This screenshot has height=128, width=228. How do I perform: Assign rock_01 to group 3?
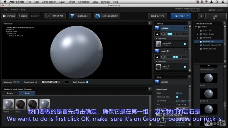click(181, 57)
